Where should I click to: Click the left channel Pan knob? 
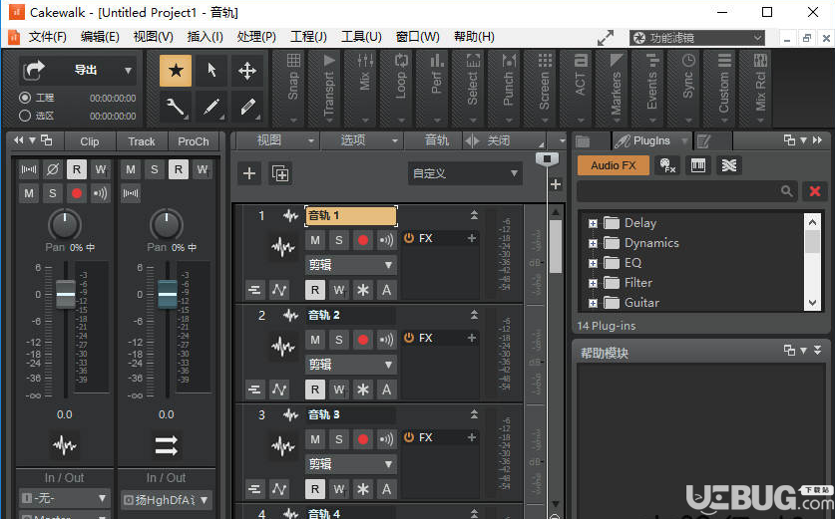[x=65, y=224]
